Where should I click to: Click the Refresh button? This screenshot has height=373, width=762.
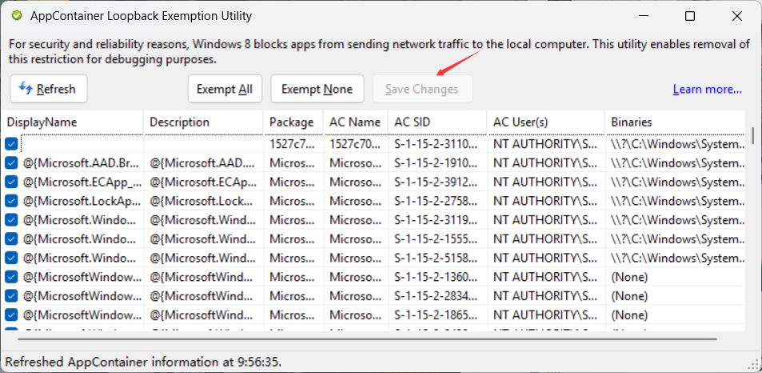click(x=48, y=89)
